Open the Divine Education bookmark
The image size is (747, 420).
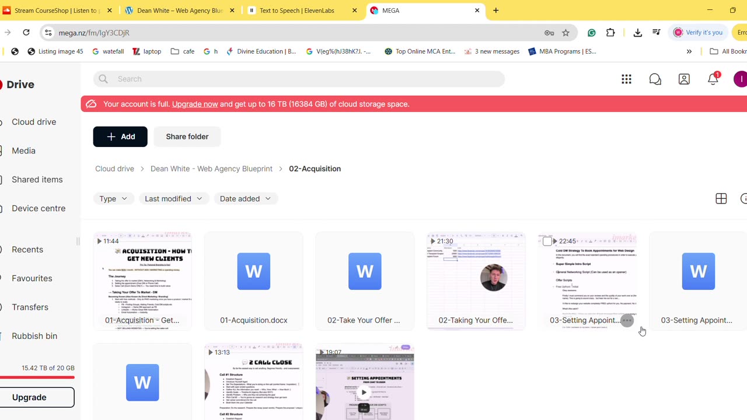(261, 51)
